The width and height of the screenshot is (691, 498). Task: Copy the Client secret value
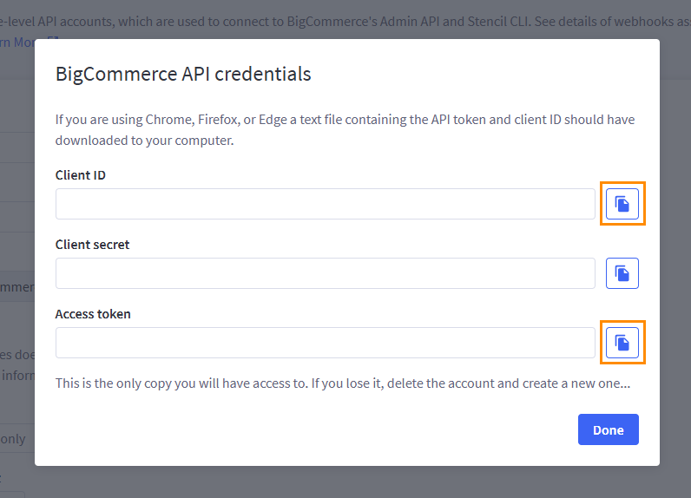[x=622, y=273]
